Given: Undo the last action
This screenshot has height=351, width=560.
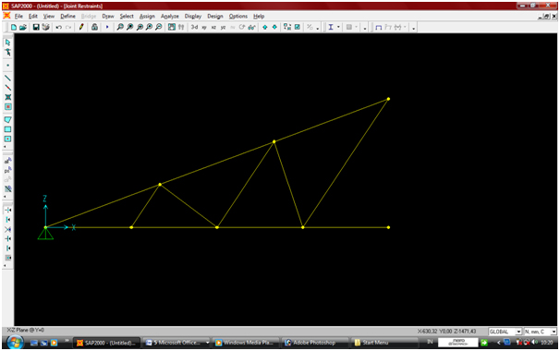Looking at the screenshot, I should point(59,27).
